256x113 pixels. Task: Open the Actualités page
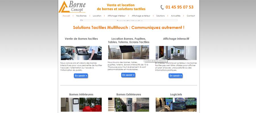tap(176, 16)
